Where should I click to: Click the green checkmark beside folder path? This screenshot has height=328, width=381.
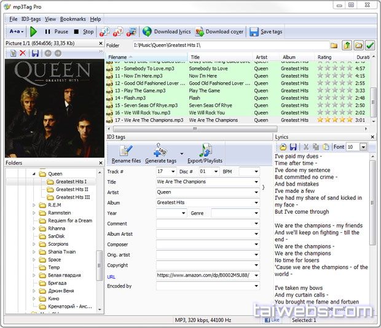coord(369,45)
